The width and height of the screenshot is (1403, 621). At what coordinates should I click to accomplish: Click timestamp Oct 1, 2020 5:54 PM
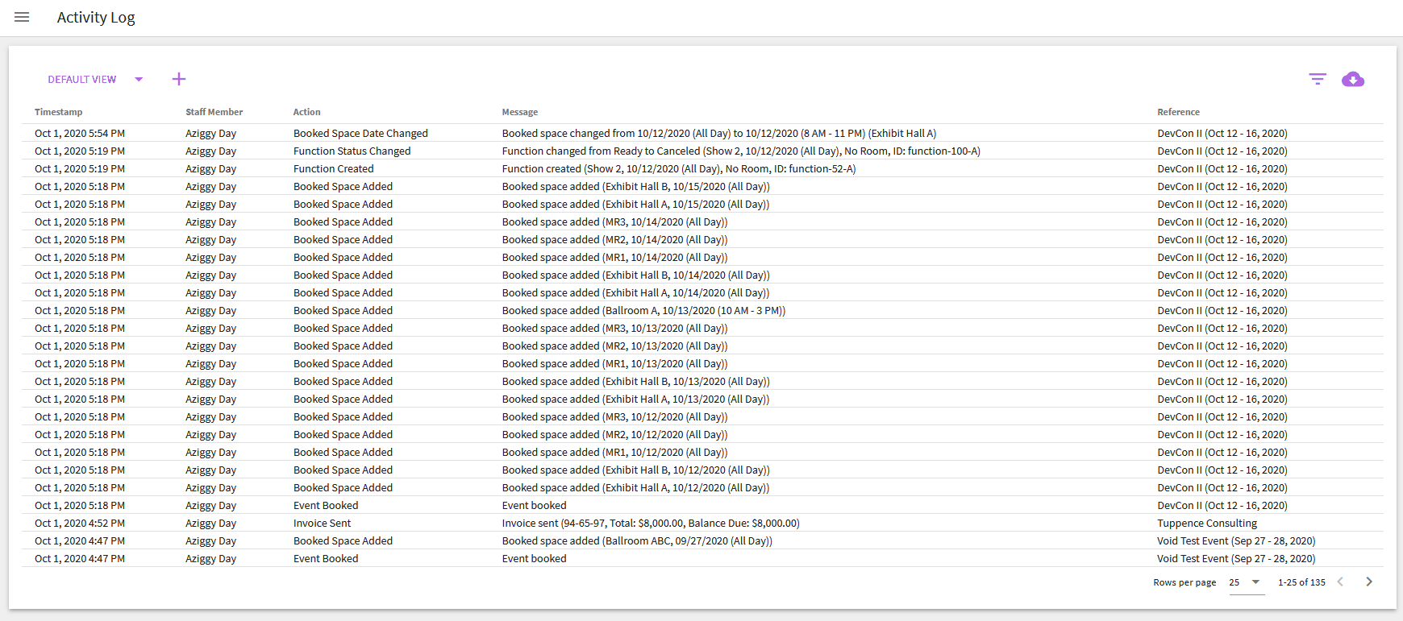click(80, 133)
